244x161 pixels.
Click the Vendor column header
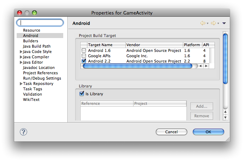(x=154, y=45)
